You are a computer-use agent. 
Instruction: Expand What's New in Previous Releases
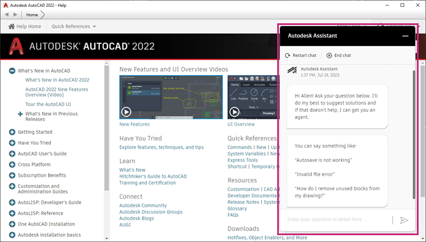20,114
